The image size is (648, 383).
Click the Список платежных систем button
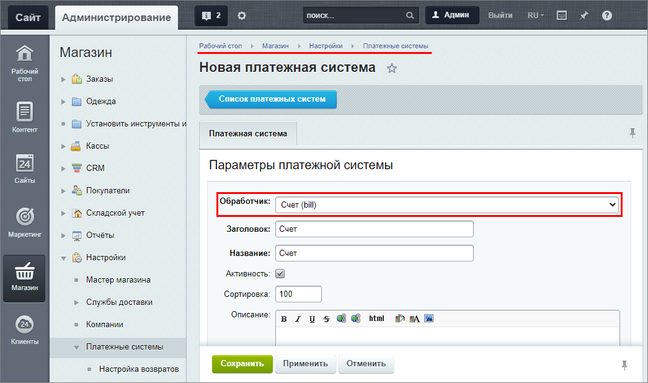pos(272,99)
